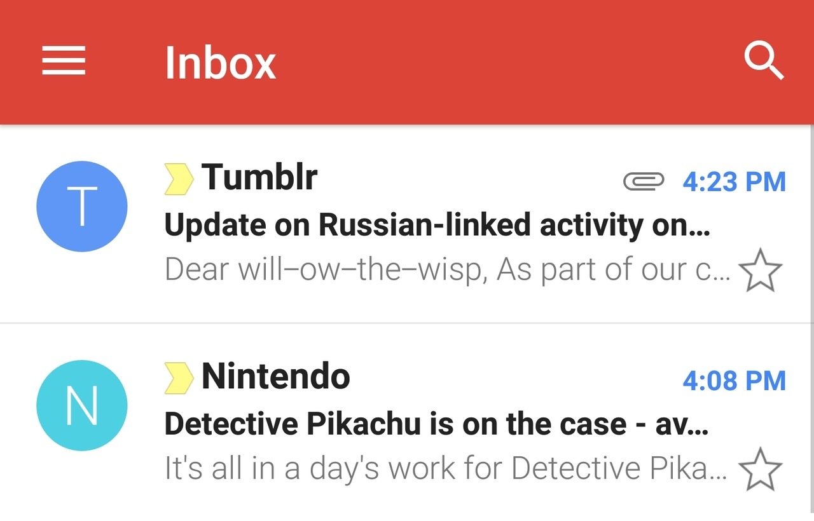Open the Inbox title in header

coord(220,62)
